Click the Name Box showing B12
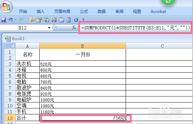Image resolution: width=193 pixels, height=124 pixels. click(23, 28)
